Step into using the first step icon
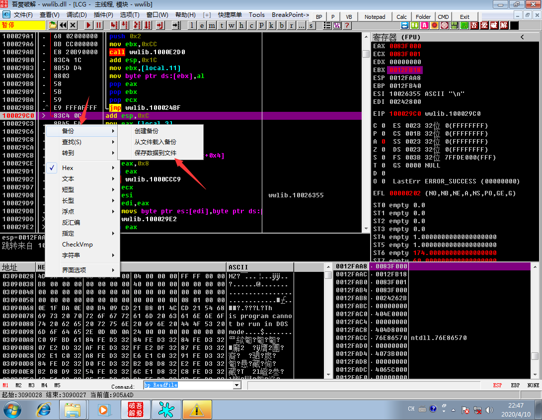 point(114,25)
